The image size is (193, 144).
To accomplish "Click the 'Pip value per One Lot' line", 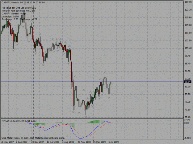I will pos(19,8).
